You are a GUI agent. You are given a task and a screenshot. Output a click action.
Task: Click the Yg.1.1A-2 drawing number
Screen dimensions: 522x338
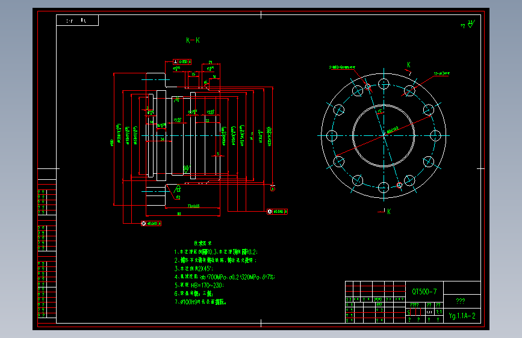coord(462,316)
